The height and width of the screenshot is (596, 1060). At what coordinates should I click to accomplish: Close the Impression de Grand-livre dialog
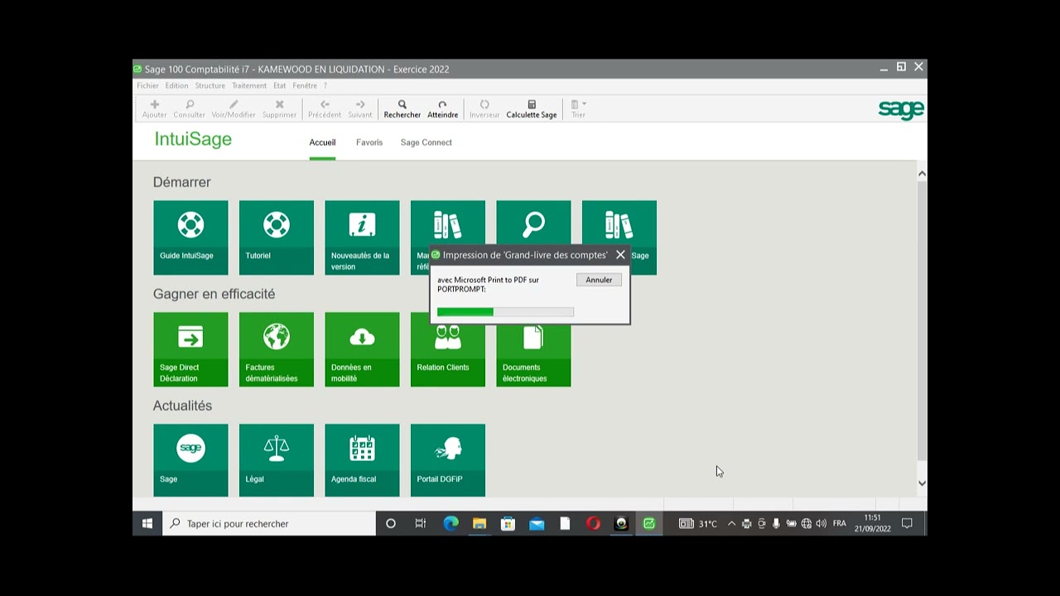(620, 255)
